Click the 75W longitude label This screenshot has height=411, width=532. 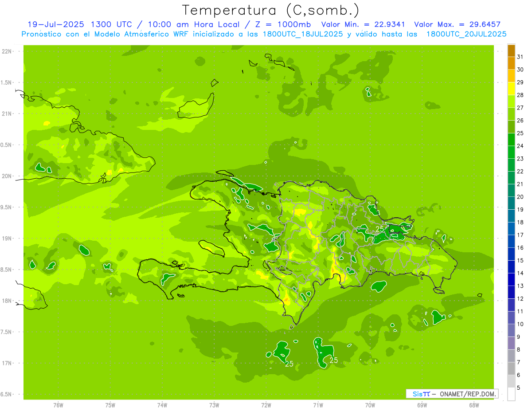110,405
